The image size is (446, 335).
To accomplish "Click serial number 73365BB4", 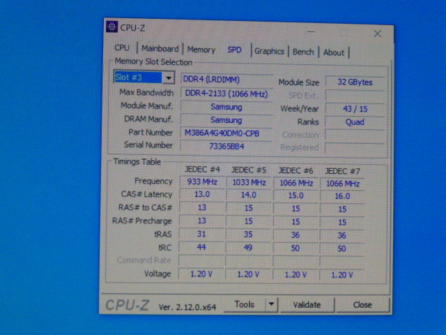I will tap(226, 147).
